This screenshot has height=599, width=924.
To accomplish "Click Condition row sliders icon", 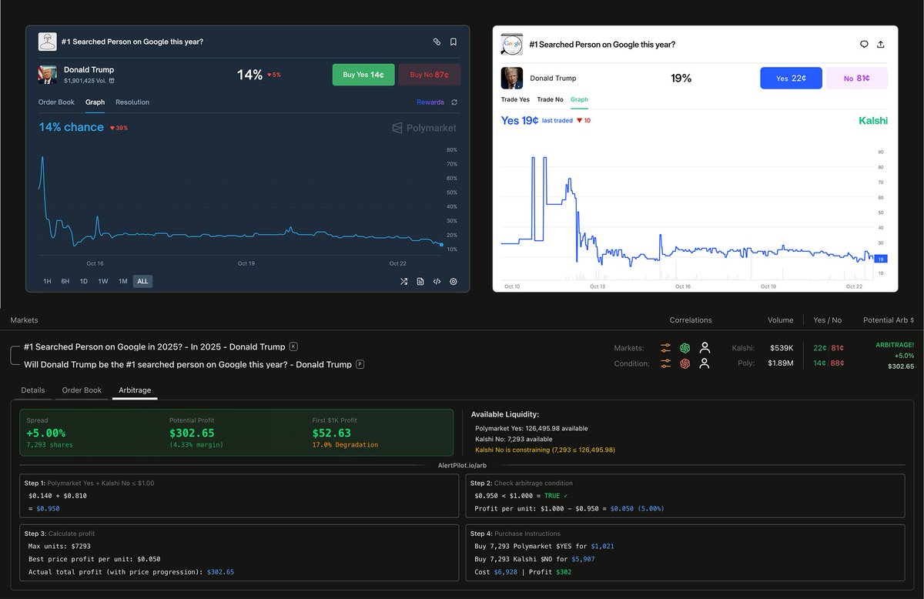I will tap(665, 363).
